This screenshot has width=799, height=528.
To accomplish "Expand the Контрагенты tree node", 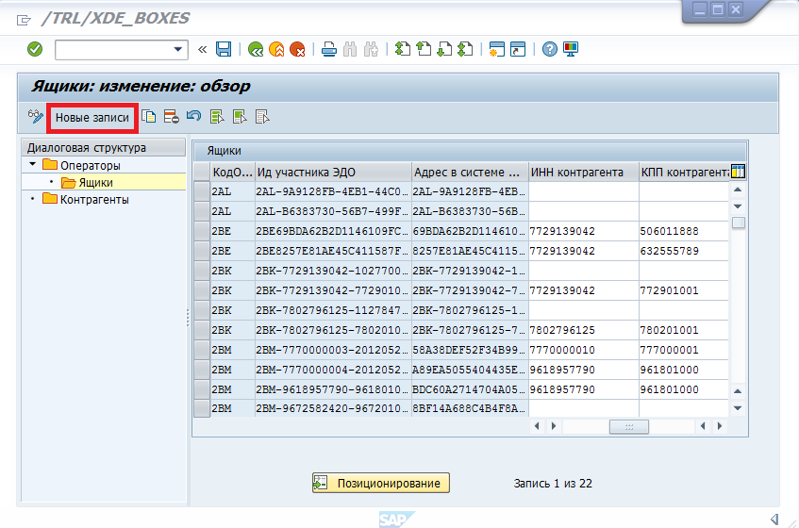I will point(33,199).
